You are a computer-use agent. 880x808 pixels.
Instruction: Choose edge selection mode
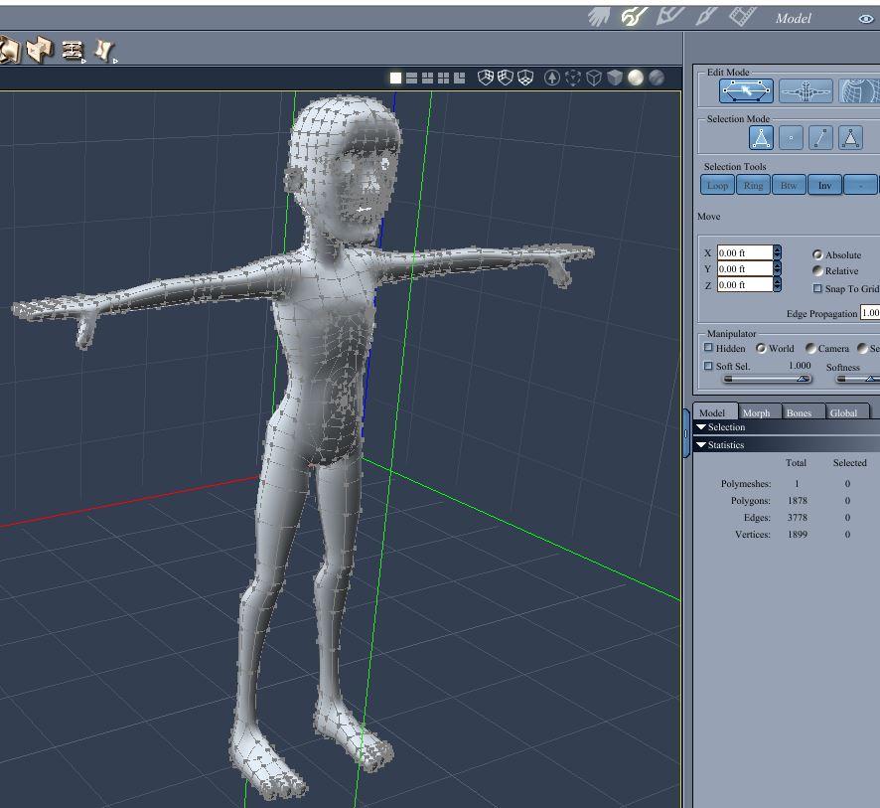point(820,137)
